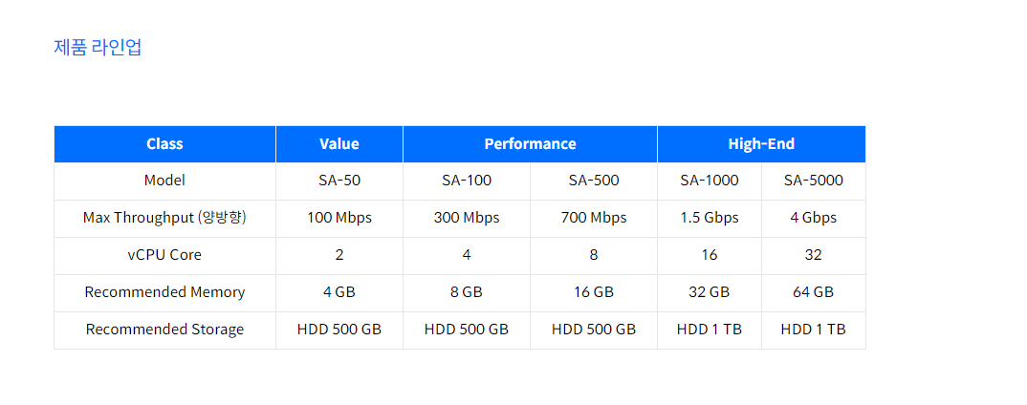Click the 64 GB memory cell
Image resolution: width=1027 pixels, height=405 pixels.
pos(814,292)
